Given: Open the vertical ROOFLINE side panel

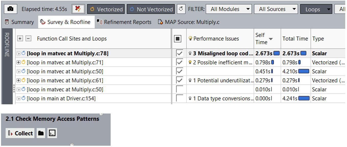Looking at the screenshot, I should 7,45.
